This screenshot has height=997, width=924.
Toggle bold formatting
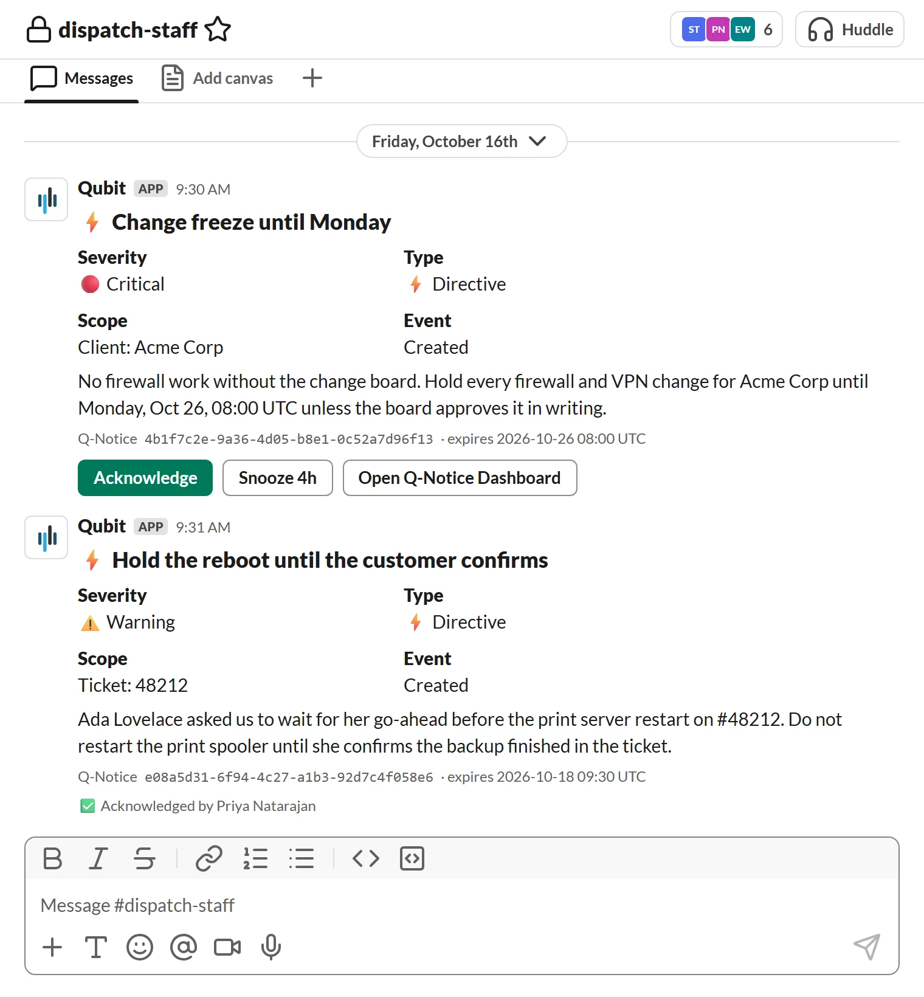pyautogui.click(x=53, y=858)
